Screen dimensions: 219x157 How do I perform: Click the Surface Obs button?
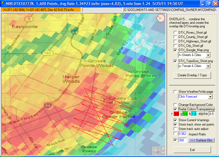tap(201, 140)
